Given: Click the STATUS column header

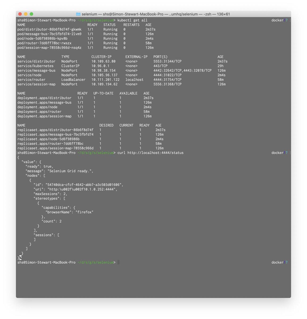Looking at the screenshot, I should point(109,25).
